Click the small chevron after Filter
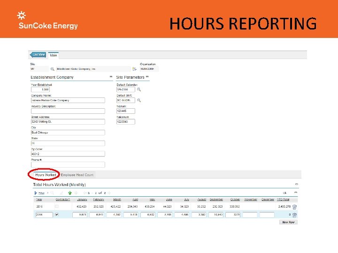 tap(47, 193)
